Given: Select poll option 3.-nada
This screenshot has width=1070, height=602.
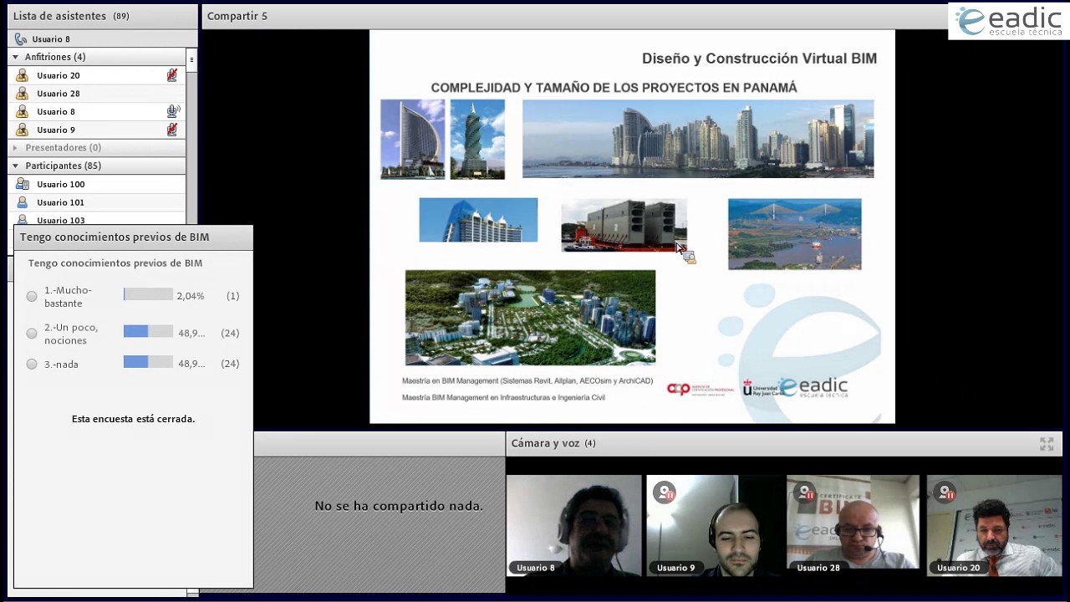Looking at the screenshot, I should [32, 364].
